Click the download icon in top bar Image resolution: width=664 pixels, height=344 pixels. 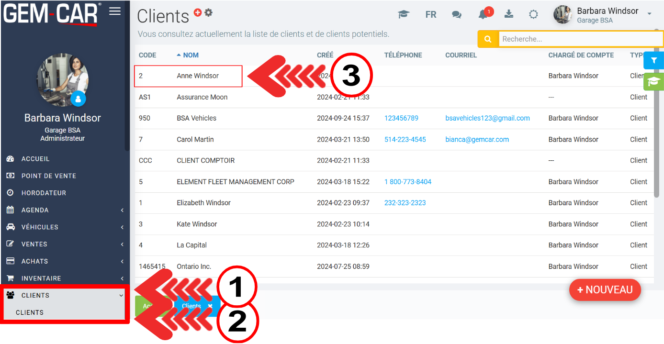(509, 14)
